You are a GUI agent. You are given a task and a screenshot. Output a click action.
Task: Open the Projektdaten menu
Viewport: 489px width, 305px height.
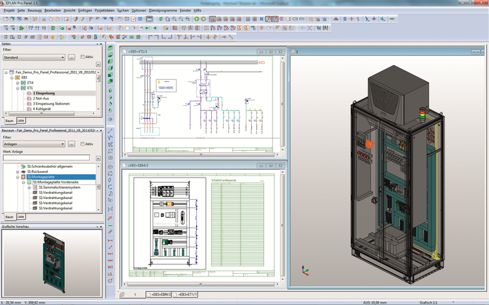point(105,11)
